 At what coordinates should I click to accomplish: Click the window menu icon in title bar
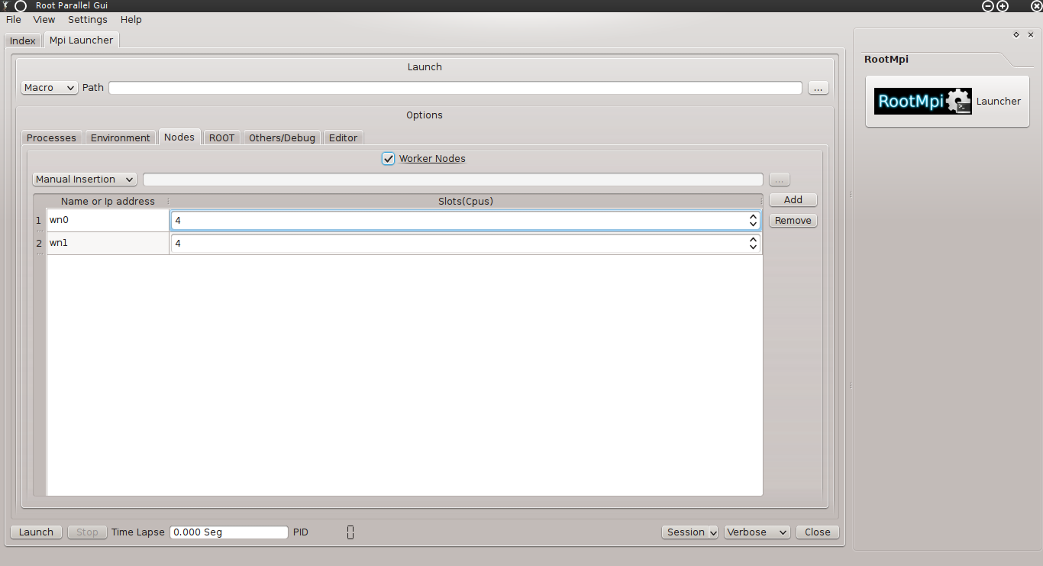(x=21, y=6)
